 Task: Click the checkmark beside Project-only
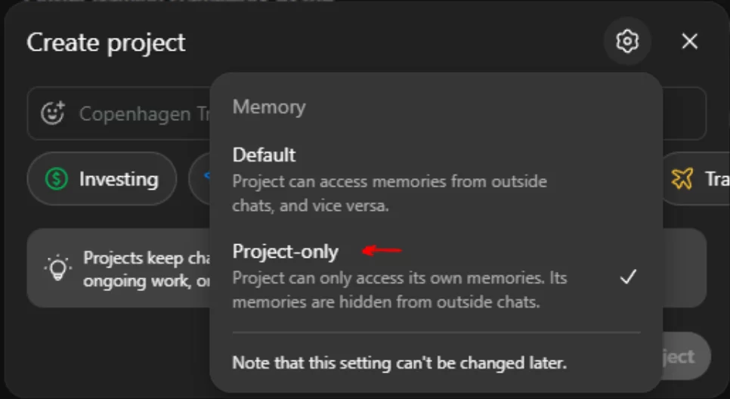coord(628,277)
